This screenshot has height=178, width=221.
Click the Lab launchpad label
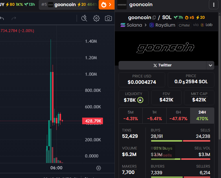coord(207,25)
